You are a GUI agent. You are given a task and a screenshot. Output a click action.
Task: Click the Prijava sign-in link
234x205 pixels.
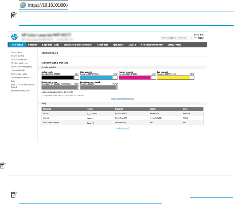click(201, 38)
